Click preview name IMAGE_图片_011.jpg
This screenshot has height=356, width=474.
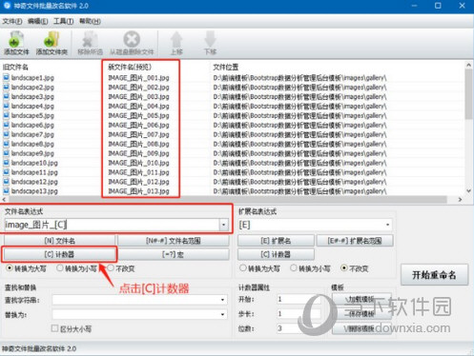click(138, 172)
